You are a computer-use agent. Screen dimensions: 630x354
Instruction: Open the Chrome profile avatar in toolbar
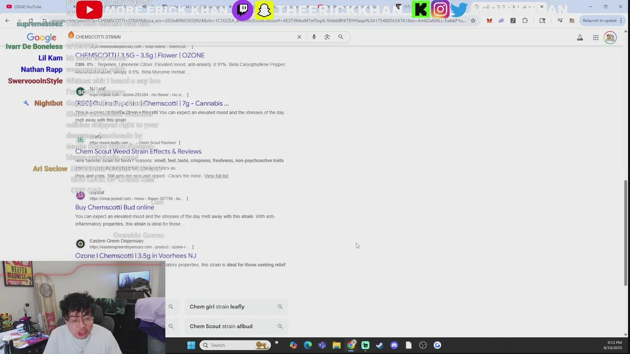(x=571, y=21)
